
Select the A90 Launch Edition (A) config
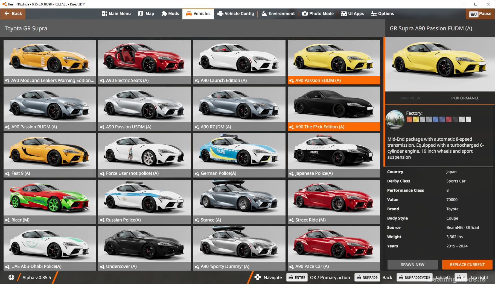239,62
